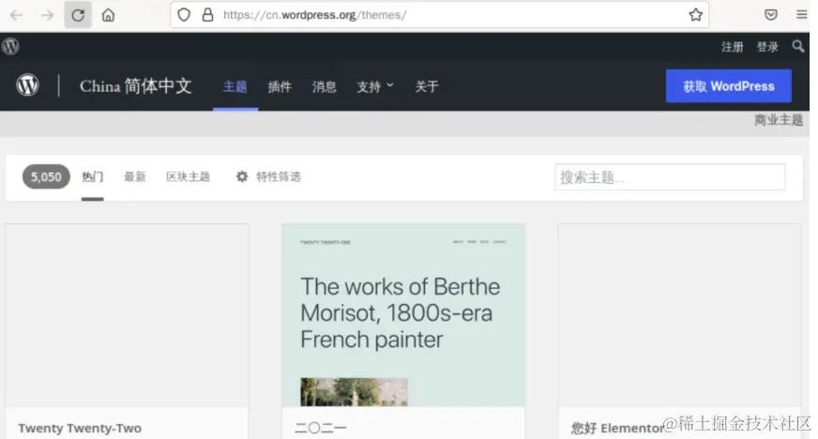Go to browser home page icon

coord(108,15)
